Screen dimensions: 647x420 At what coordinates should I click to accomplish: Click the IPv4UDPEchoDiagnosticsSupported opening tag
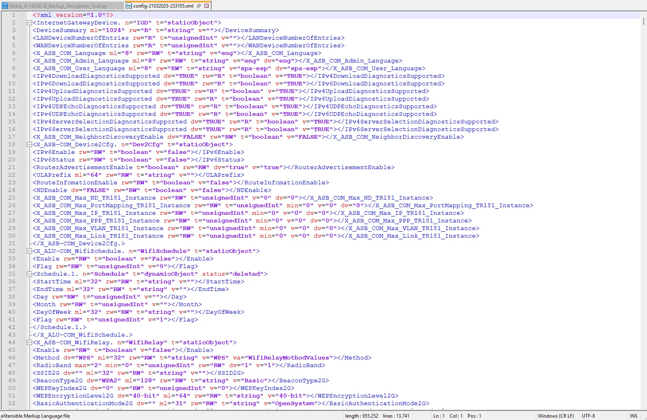pos(94,107)
